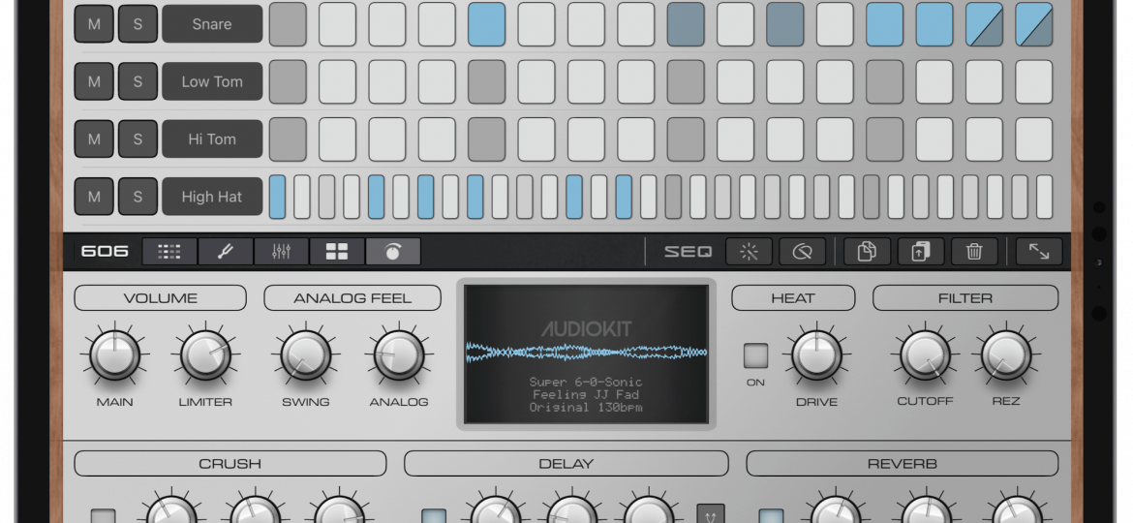This screenshot has width=1133, height=523.
Task: Toggle the DELAY effect on/off switch
Action: pyautogui.click(x=434, y=516)
